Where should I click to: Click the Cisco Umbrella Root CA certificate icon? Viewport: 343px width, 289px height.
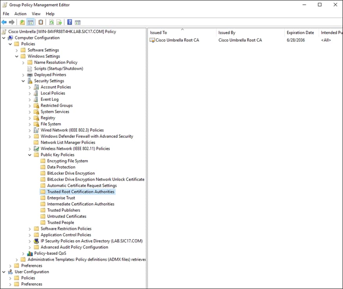[x=152, y=40]
